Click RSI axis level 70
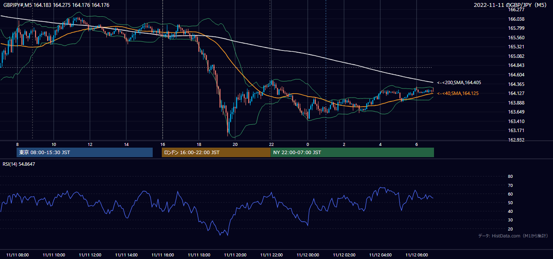This screenshot has height=259, width=553. point(510,185)
